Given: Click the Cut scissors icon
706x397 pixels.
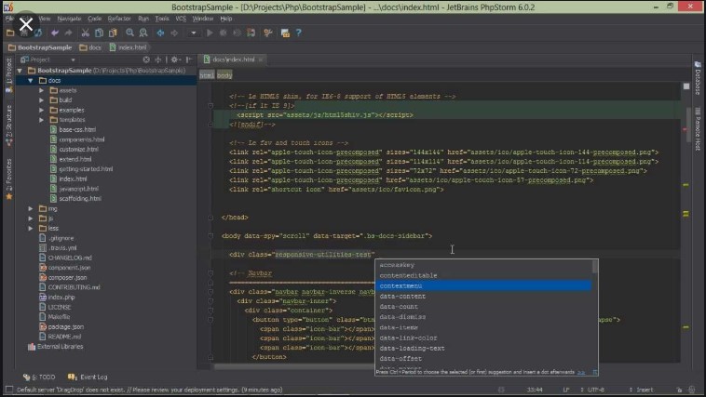Looking at the screenshot, I should coord(85,33).
